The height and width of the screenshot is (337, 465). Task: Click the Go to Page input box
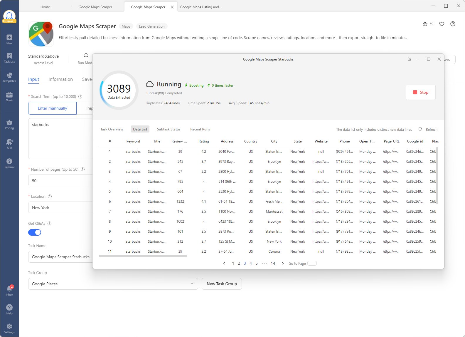tap(312, 263)
